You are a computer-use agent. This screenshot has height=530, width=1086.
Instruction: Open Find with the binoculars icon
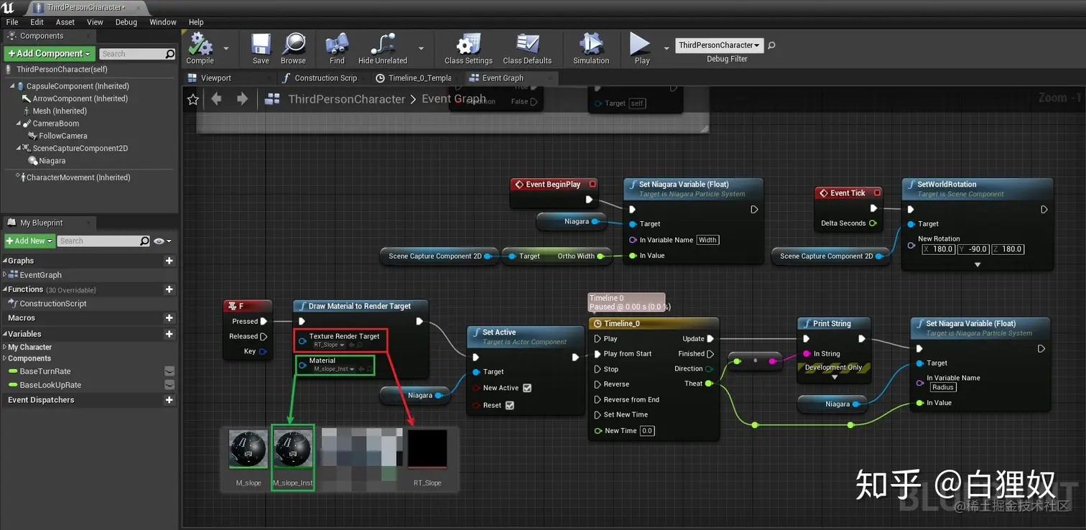tap(337, 45)
